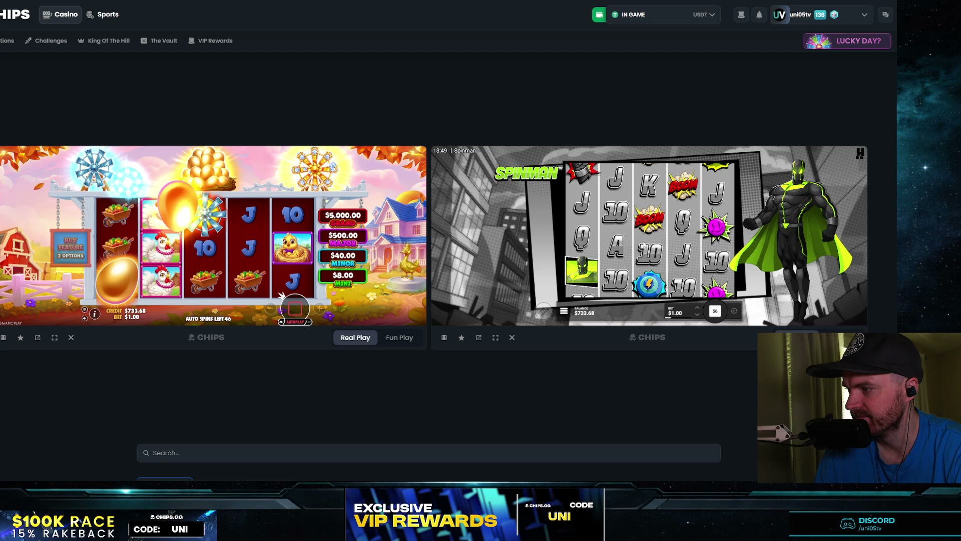
Task: Open the farm slot settings menu icon
Action: pos(85,310)
